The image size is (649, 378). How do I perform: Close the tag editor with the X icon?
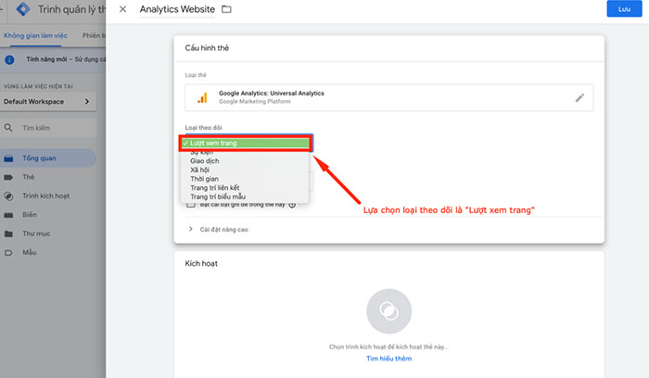(122, 9)
